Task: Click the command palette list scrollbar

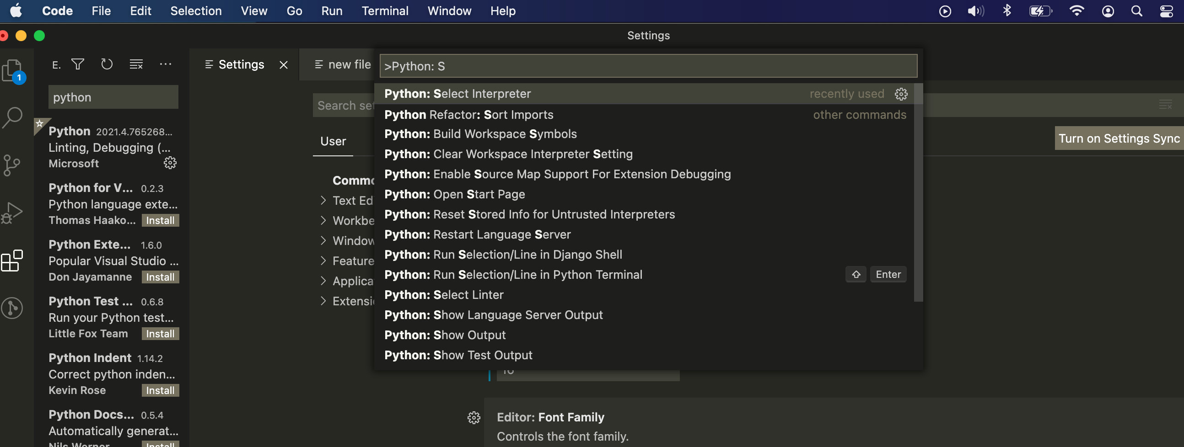Action: coord(918,192)
